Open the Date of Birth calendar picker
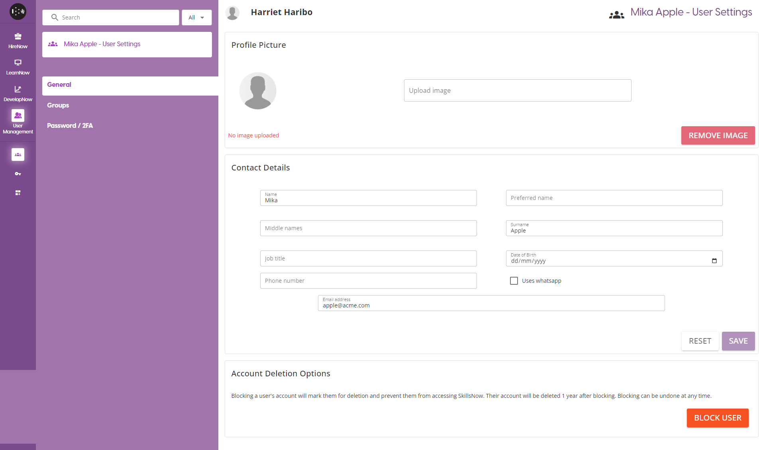The width and height of the screenshot is (765, 450). click(714, 261)
